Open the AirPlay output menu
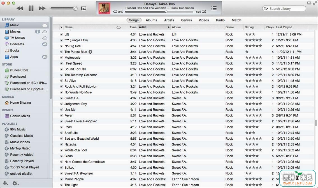This screenshot has height=188, width=318. [x=83, y=8]
